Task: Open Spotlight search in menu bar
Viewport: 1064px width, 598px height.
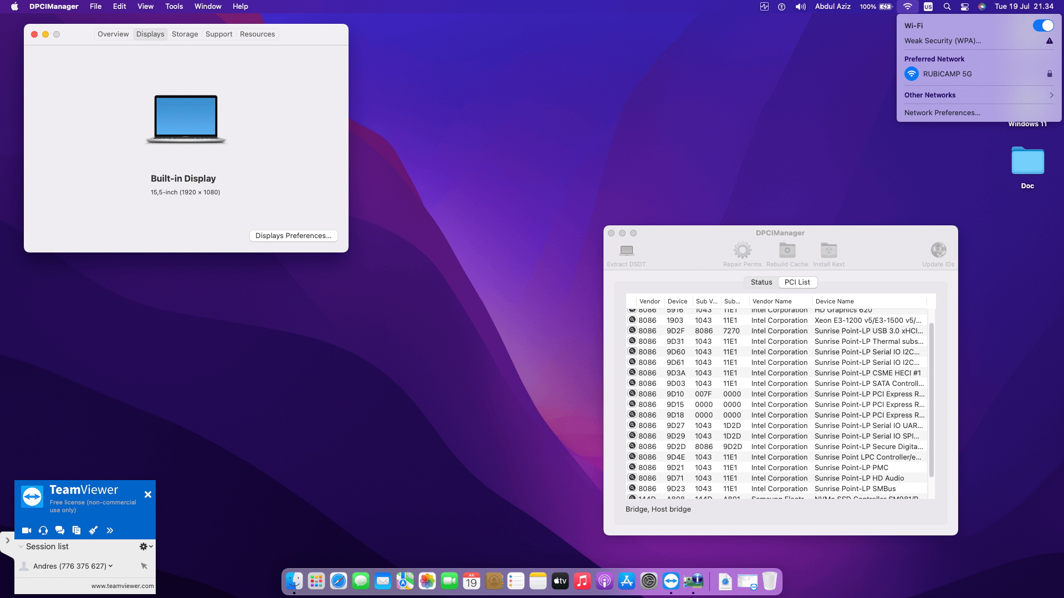Action: (x=947, y=7)
